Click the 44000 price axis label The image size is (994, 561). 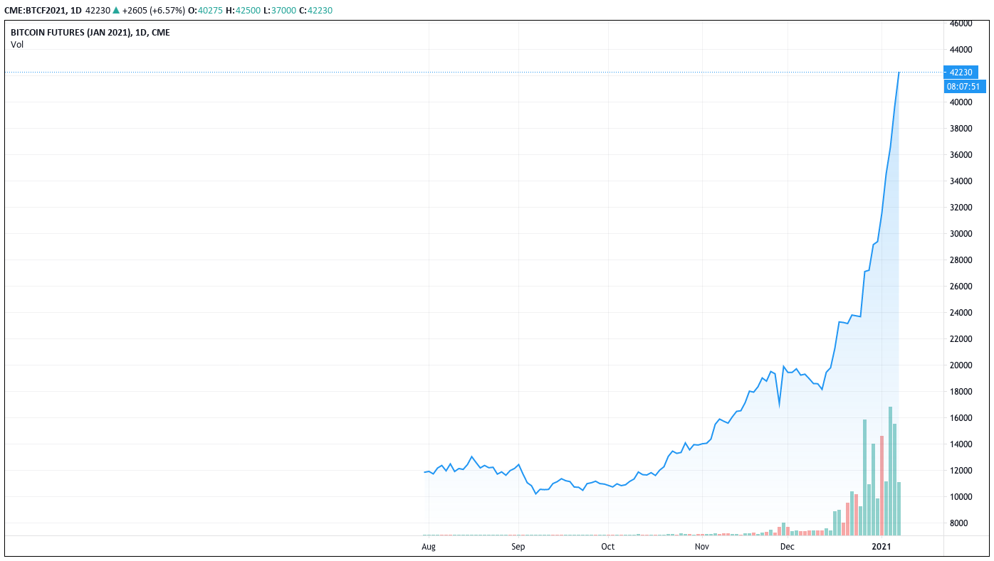961,50
